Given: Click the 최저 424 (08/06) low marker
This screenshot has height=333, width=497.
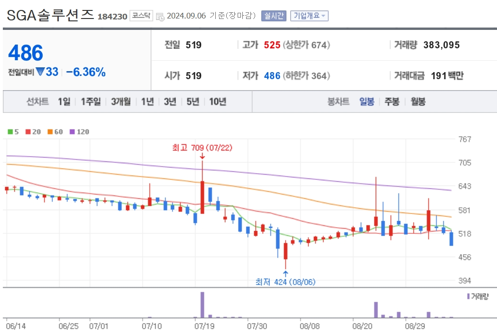Looking at the screenshot, I should click(x=285, y=282).
